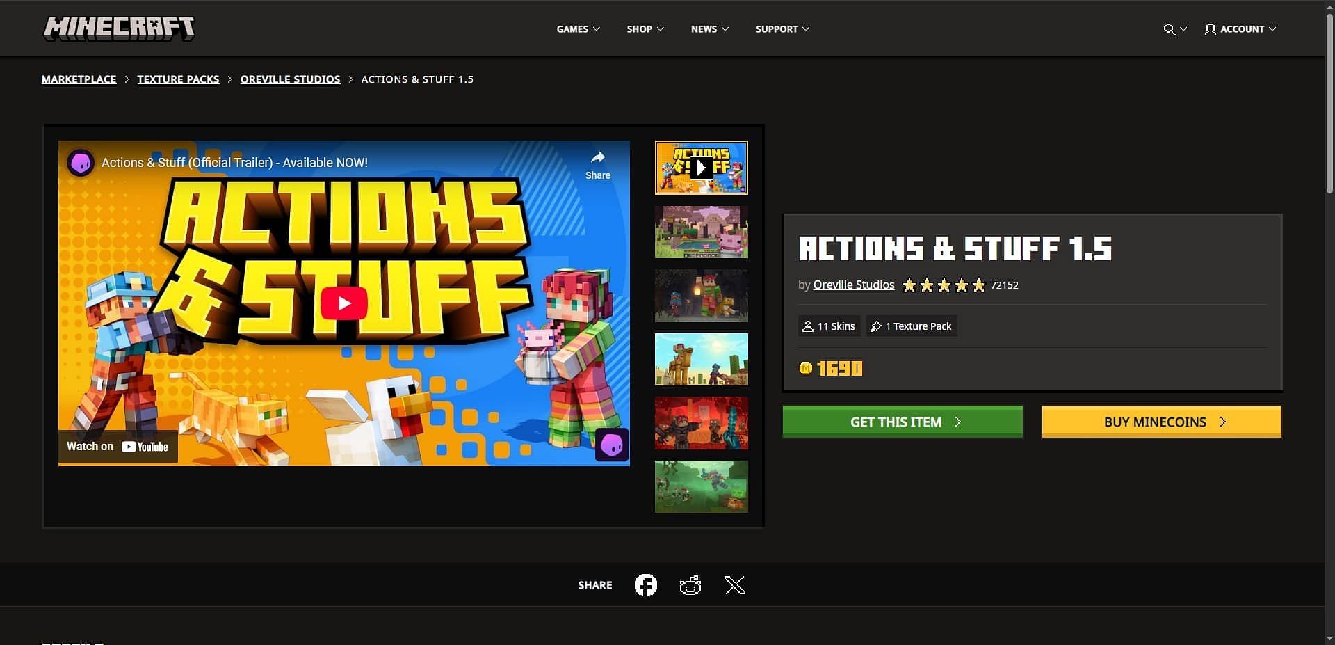Open the News menu
The width and height of the screenshot is (1335, 645).
709,29
